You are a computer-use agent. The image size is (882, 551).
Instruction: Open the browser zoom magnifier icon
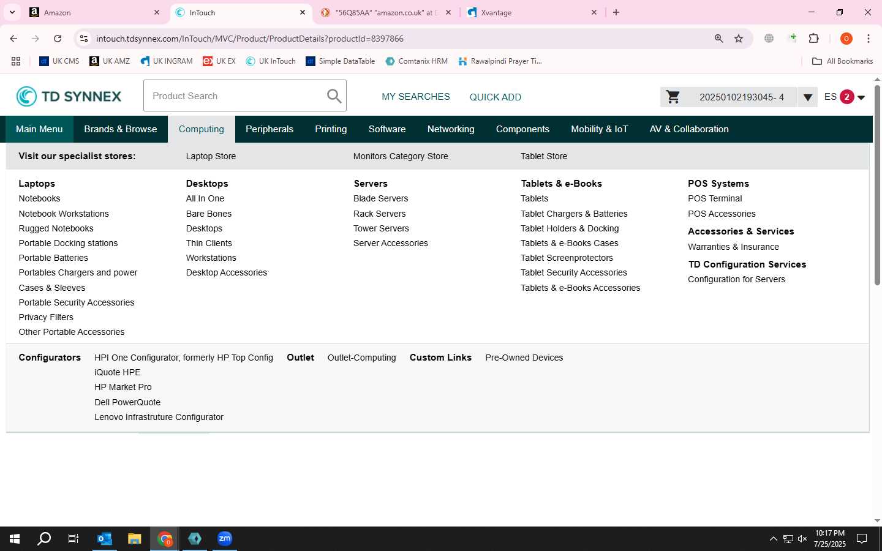719,39
